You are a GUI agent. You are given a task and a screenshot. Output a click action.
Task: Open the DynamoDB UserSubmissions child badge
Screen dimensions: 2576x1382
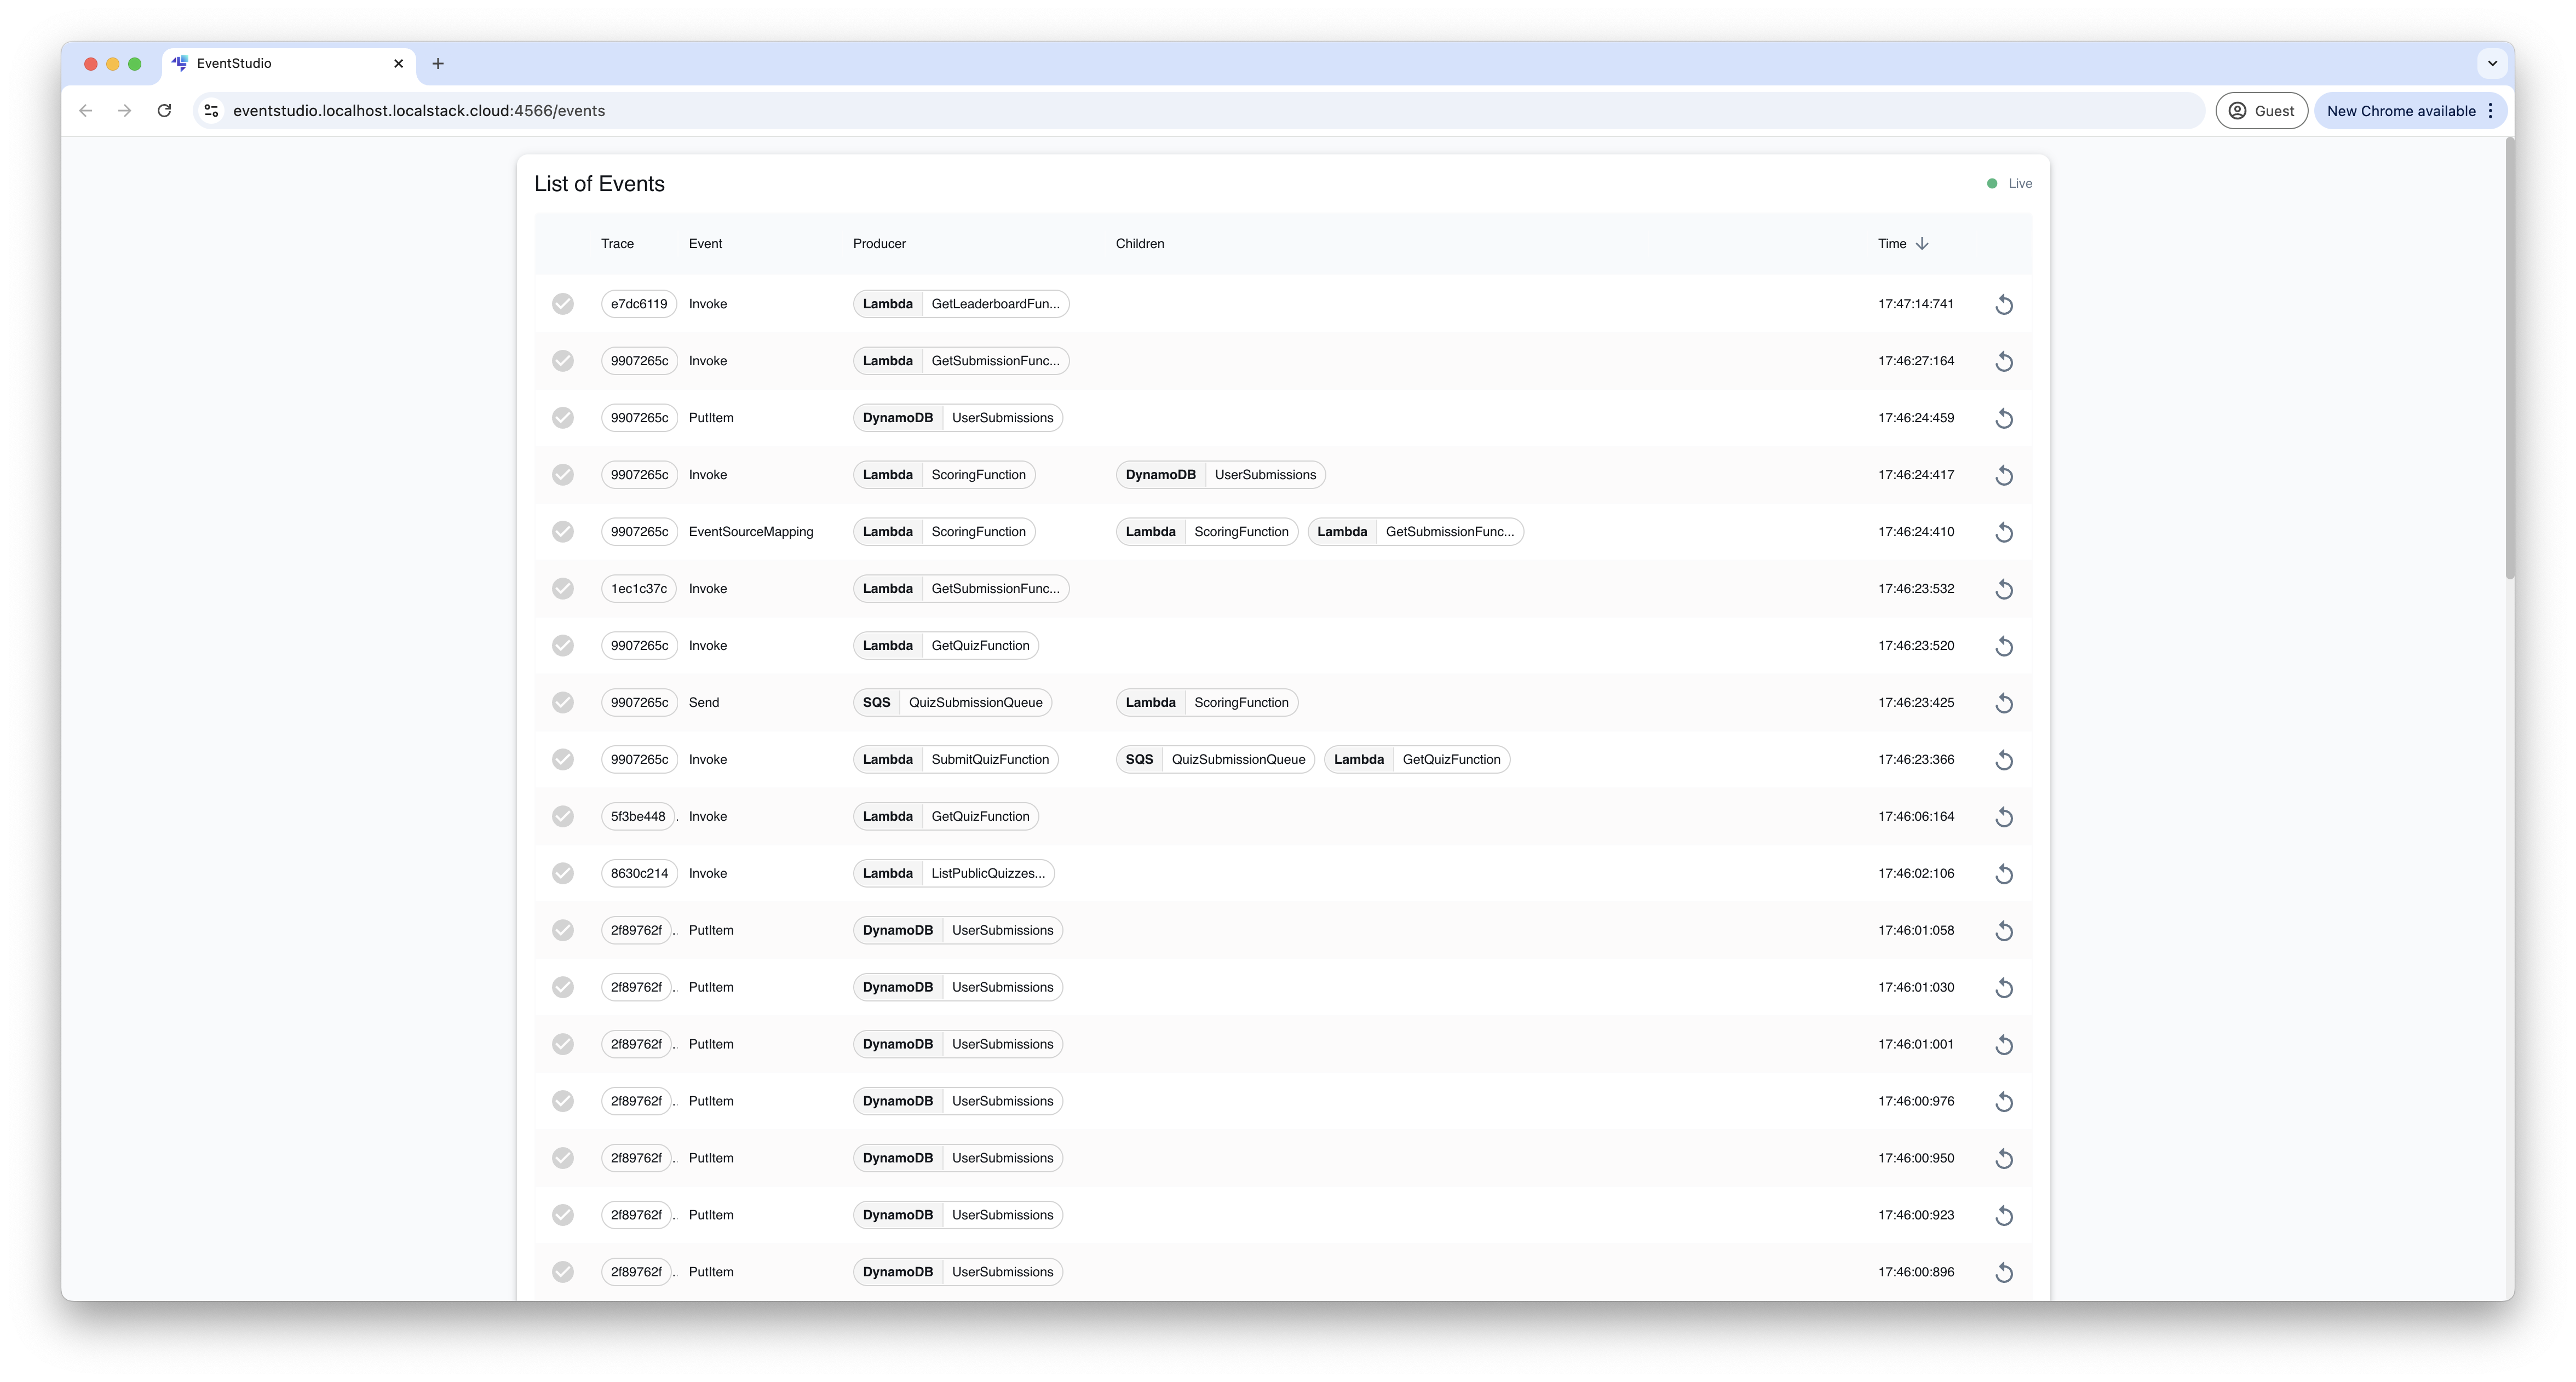pyautogui.click(x=1220, y=474)
